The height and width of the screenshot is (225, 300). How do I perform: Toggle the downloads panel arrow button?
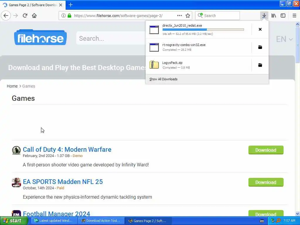[264, 16]
